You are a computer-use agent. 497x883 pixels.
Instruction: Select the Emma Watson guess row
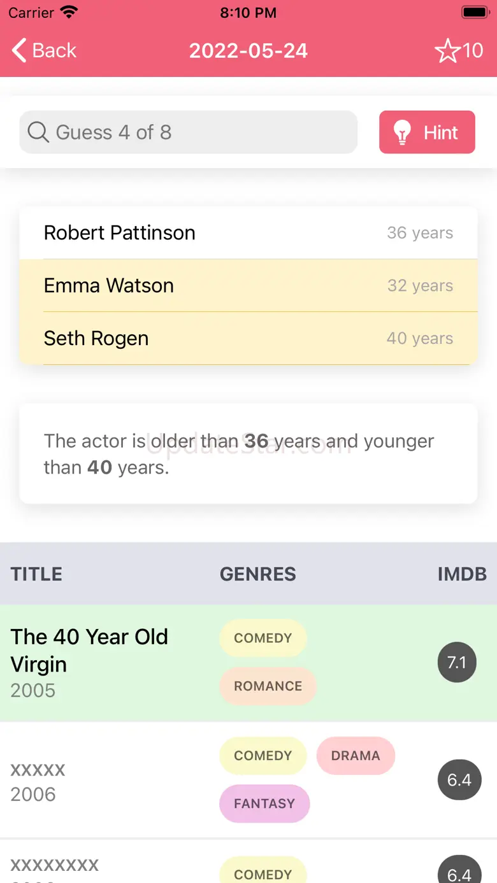248,286
